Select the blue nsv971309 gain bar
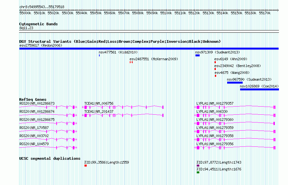 tap(197, 55)
